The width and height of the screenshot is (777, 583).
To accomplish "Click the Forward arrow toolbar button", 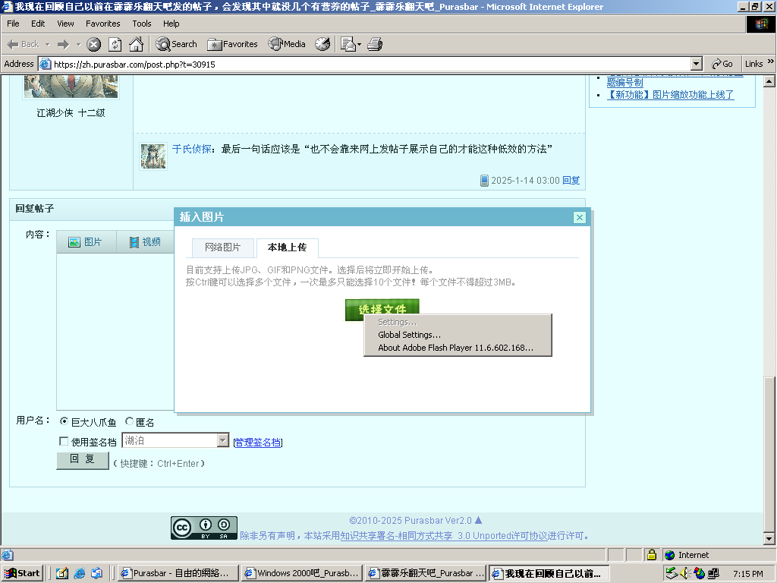I will coord(63,44).
